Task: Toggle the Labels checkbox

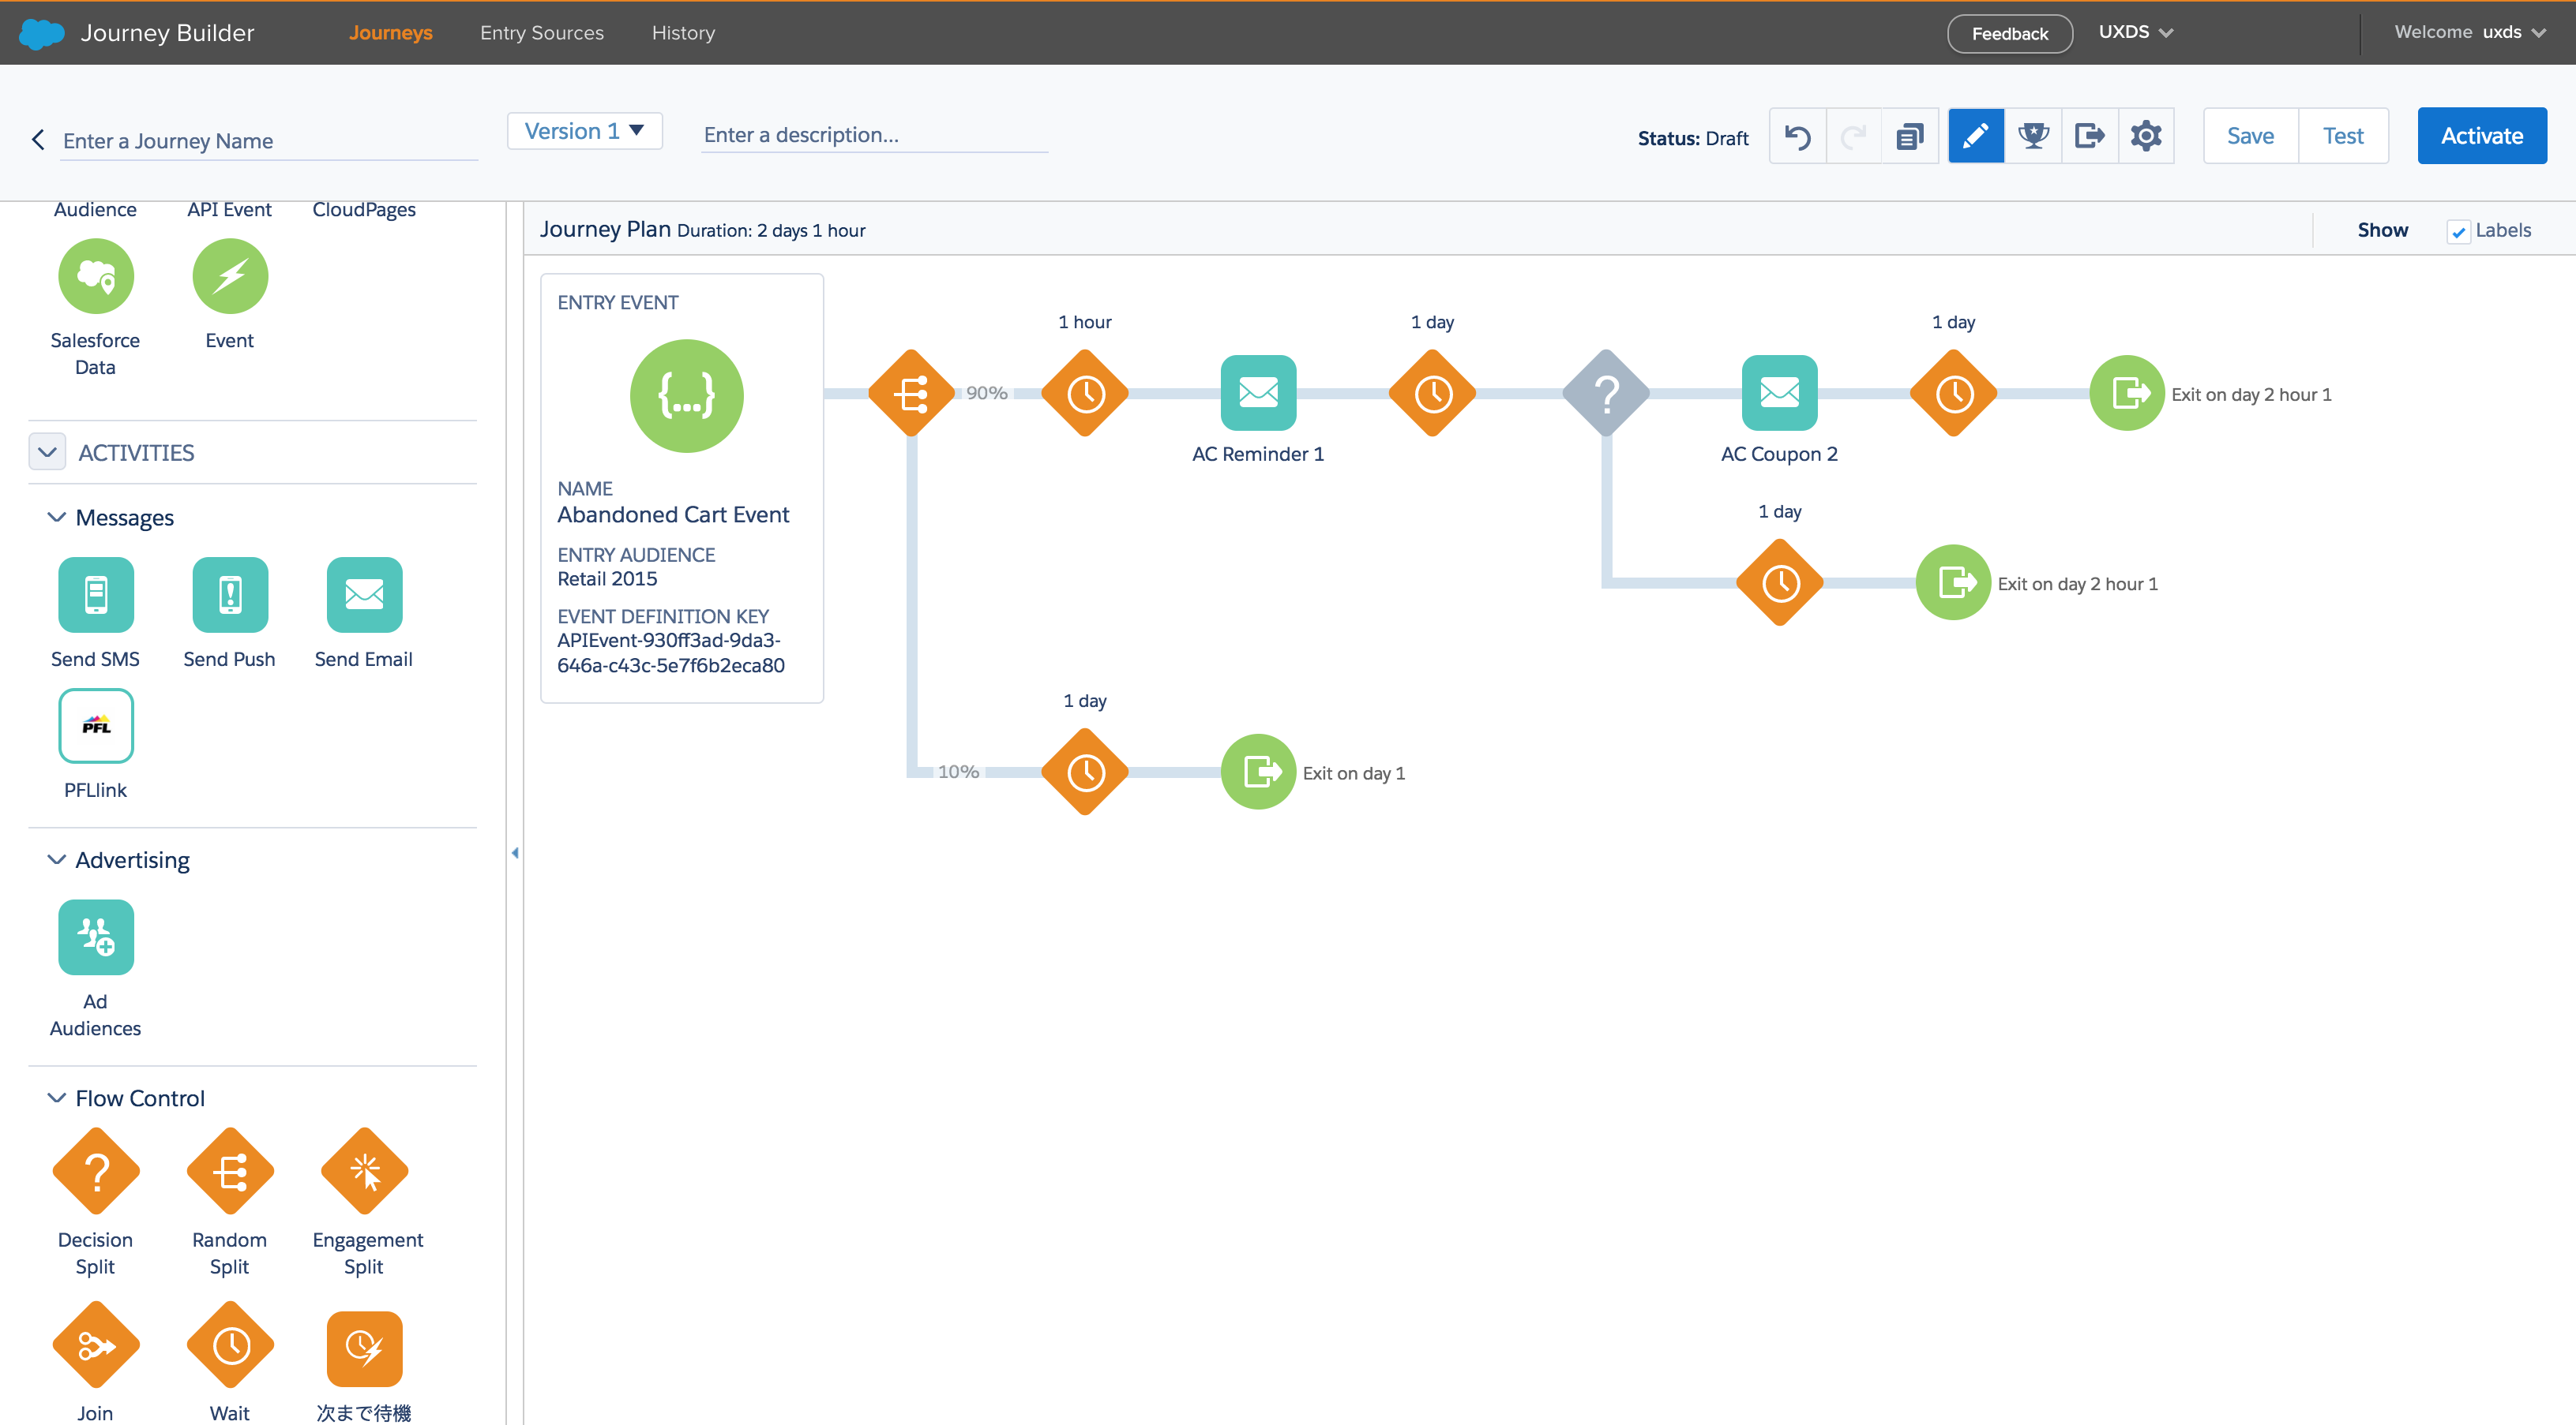Action: point(2458,232)
